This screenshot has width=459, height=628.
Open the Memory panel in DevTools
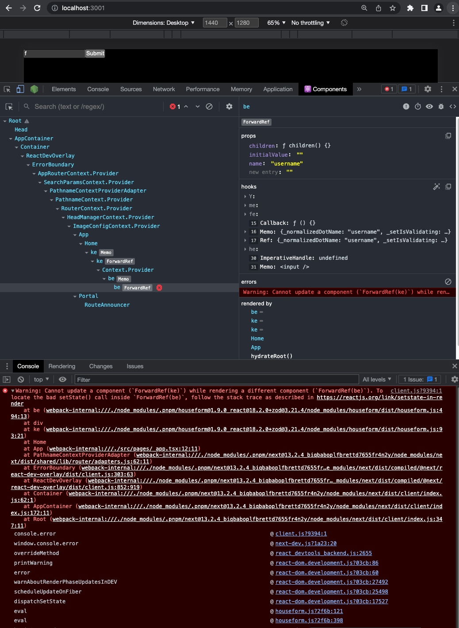coord(241,89)
